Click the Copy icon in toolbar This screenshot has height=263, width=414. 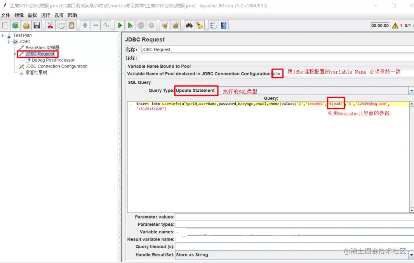(61, 25)
